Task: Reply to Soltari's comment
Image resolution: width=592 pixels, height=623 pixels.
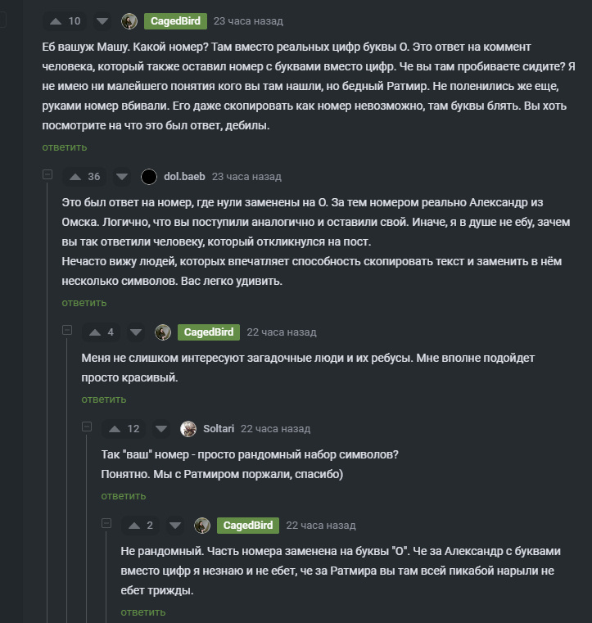Action: tap(124, 496)
